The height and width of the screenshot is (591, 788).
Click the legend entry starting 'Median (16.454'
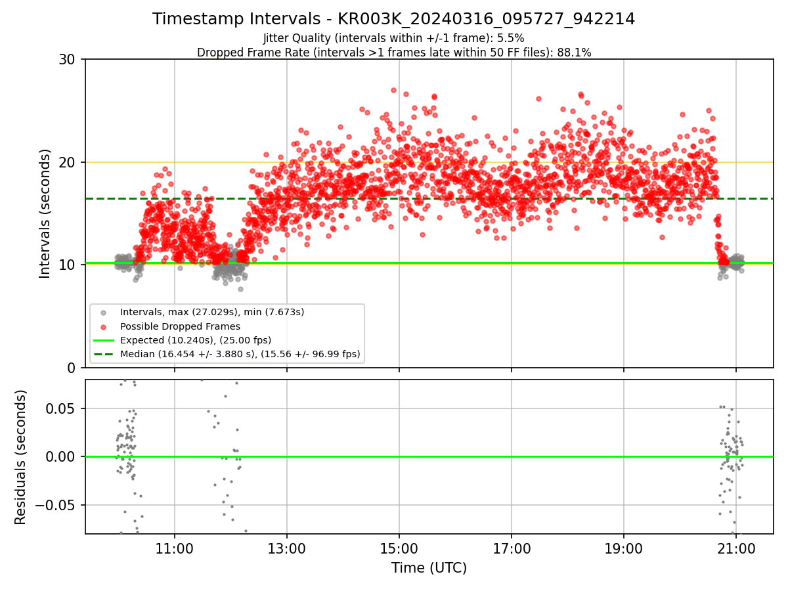pyautogui.click(x=240, y=354)
